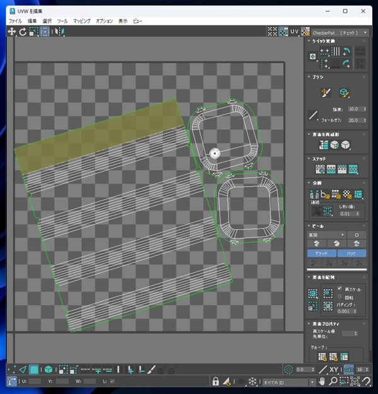Enable the 回転 (Rotate) checkbox

[340, 296]
